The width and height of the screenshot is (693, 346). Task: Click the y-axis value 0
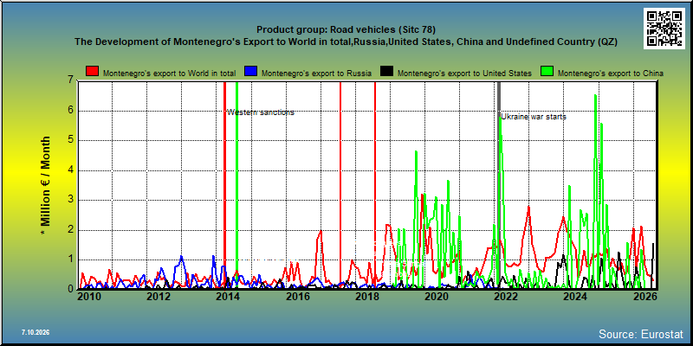71,289
